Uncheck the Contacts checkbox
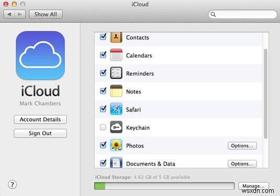This screenshot has height=196, width=280. [x=103, y=37]
